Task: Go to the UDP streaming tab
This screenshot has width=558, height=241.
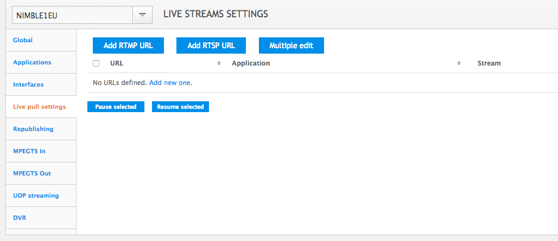Action: coord(36,196)
